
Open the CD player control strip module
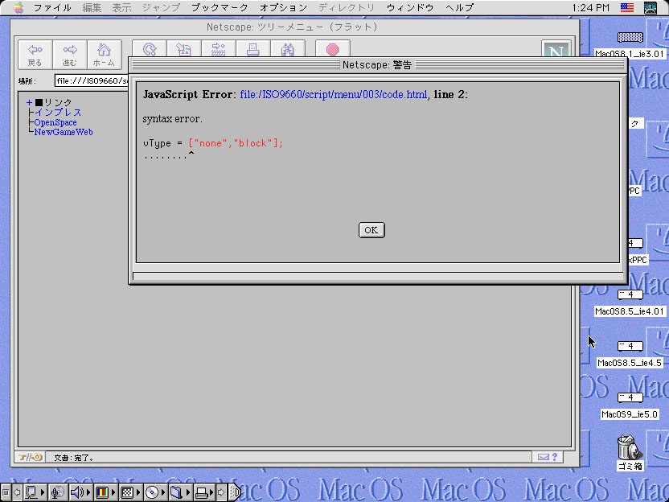tap(155, 492)
